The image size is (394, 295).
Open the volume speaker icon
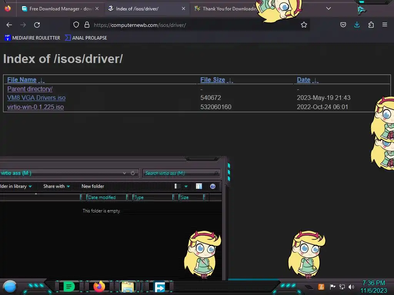pos(351,287)
